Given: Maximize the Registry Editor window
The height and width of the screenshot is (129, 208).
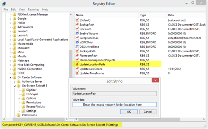Looking at the screenshot, I should point(193,3).
